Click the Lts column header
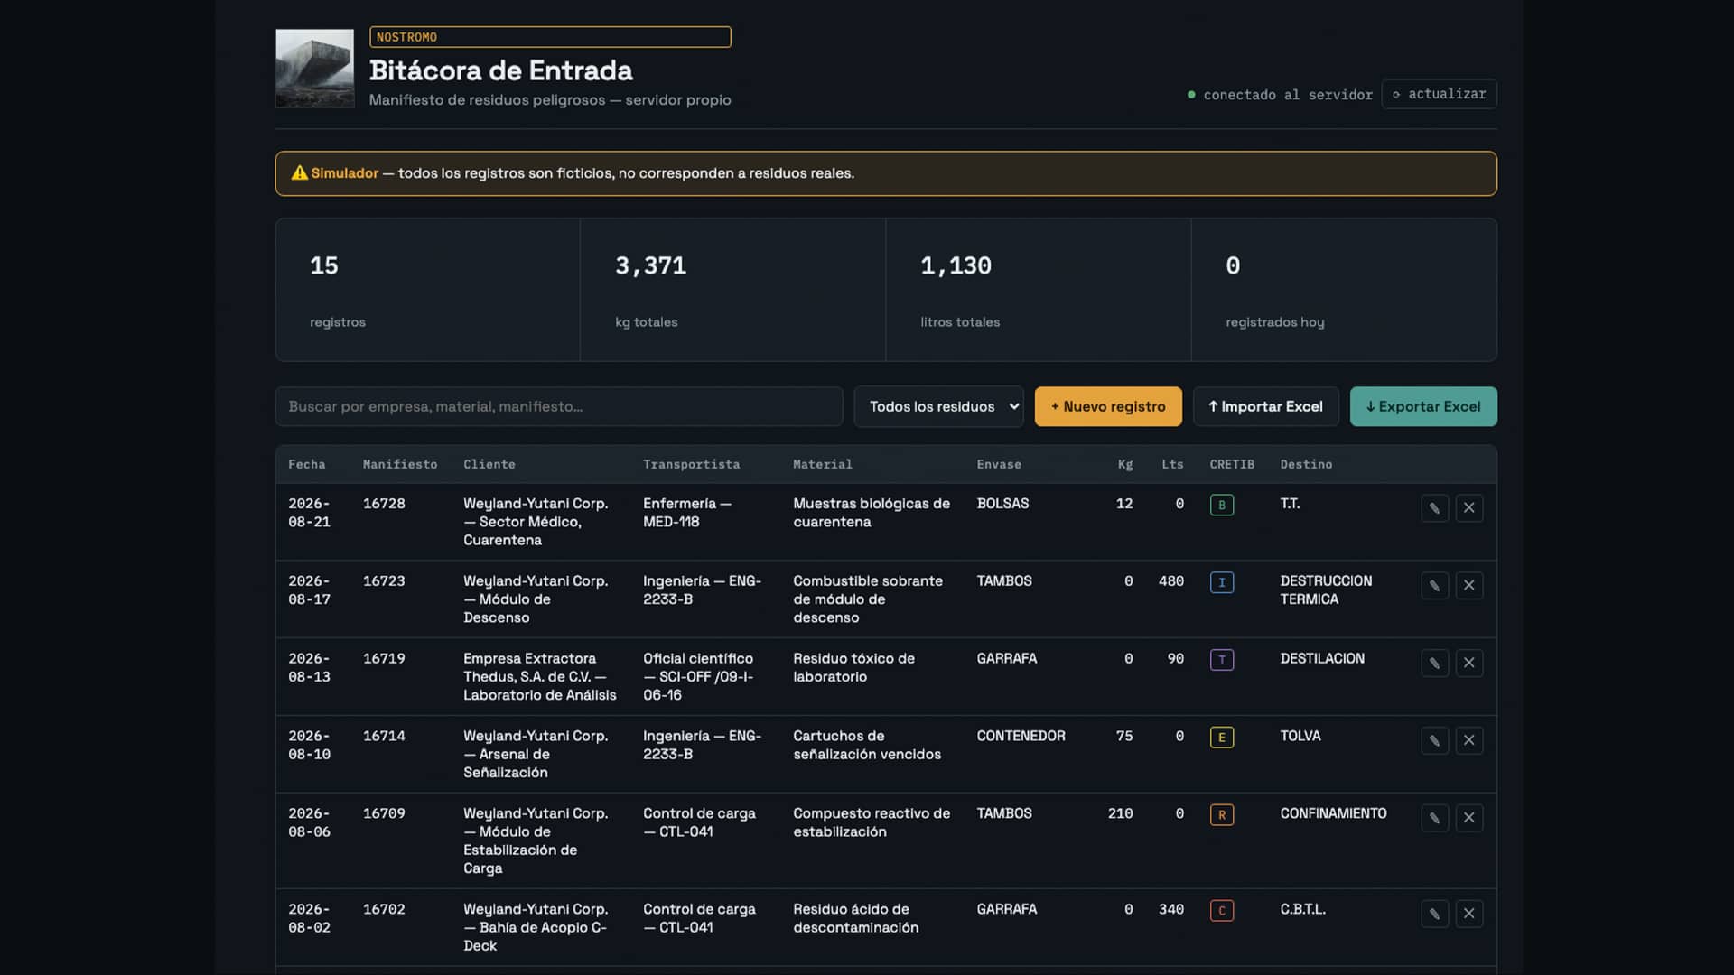1734x975 pixels. point(1172,465)
